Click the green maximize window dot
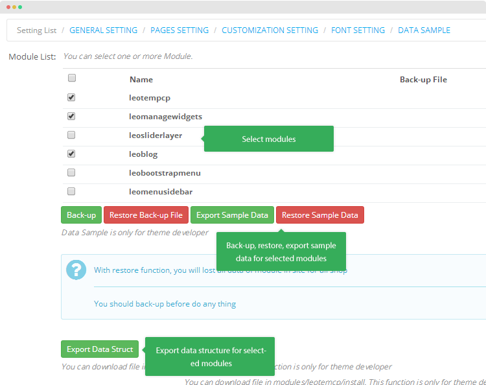Image resolution: width=486 pixels, height=385 pixels. pos(20,7)
